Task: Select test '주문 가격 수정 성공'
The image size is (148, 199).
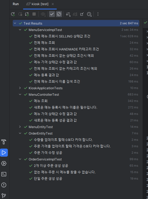Action: click(76, 153)
